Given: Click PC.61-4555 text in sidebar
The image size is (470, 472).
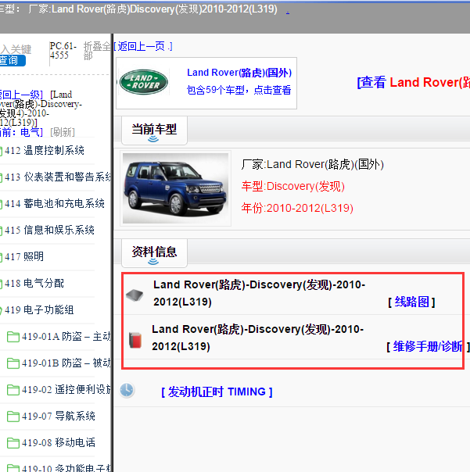Looking at the screenshot, I should click(63, 51).
